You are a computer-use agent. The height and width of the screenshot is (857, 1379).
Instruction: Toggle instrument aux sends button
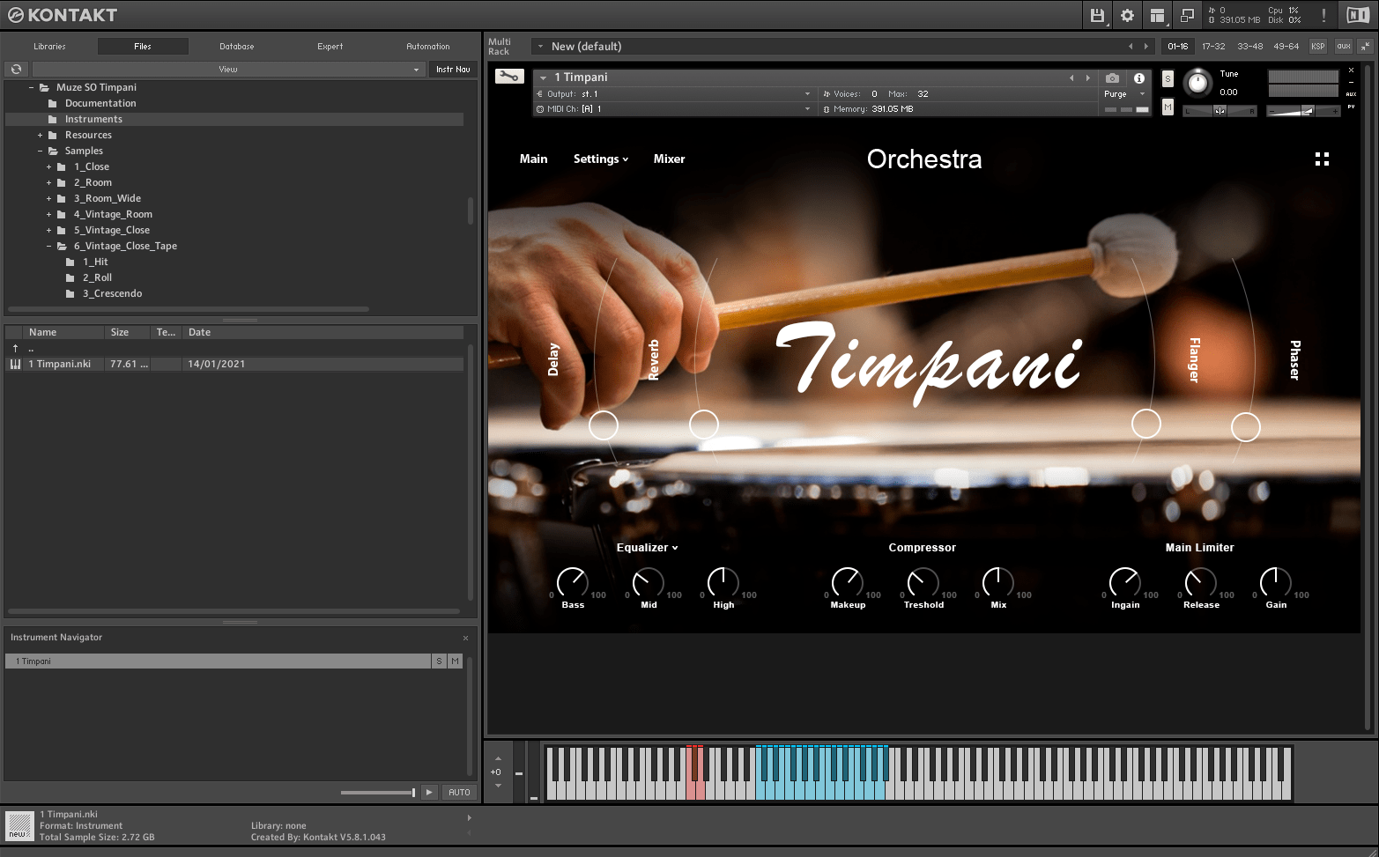pos(1351,94)
